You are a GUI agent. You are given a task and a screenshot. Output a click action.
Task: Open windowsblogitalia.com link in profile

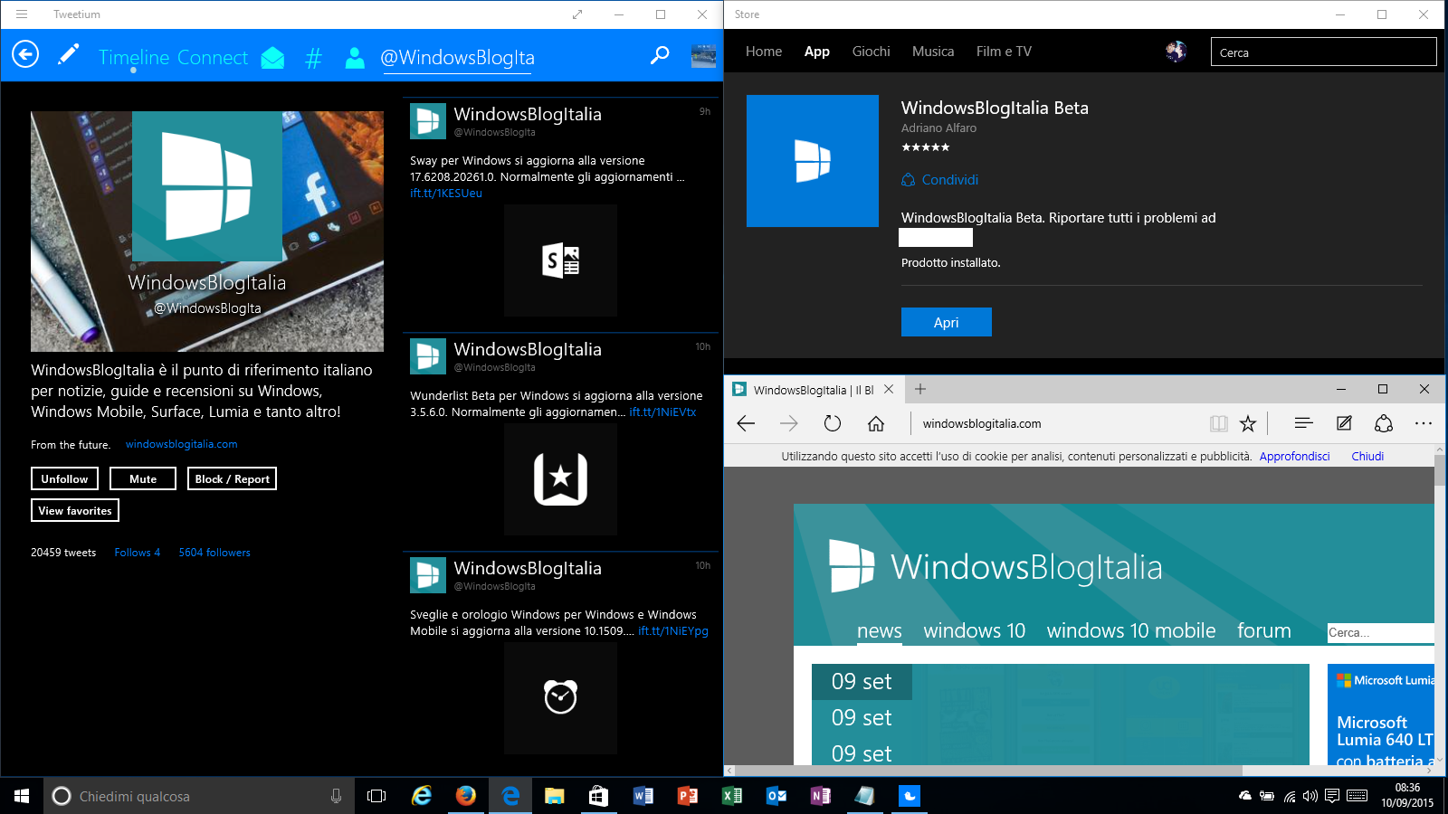point(181,444)
